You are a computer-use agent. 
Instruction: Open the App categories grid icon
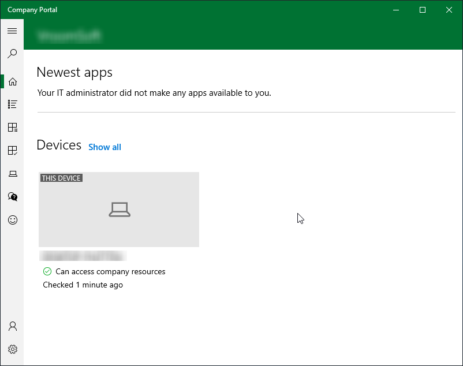click(12, 128)
